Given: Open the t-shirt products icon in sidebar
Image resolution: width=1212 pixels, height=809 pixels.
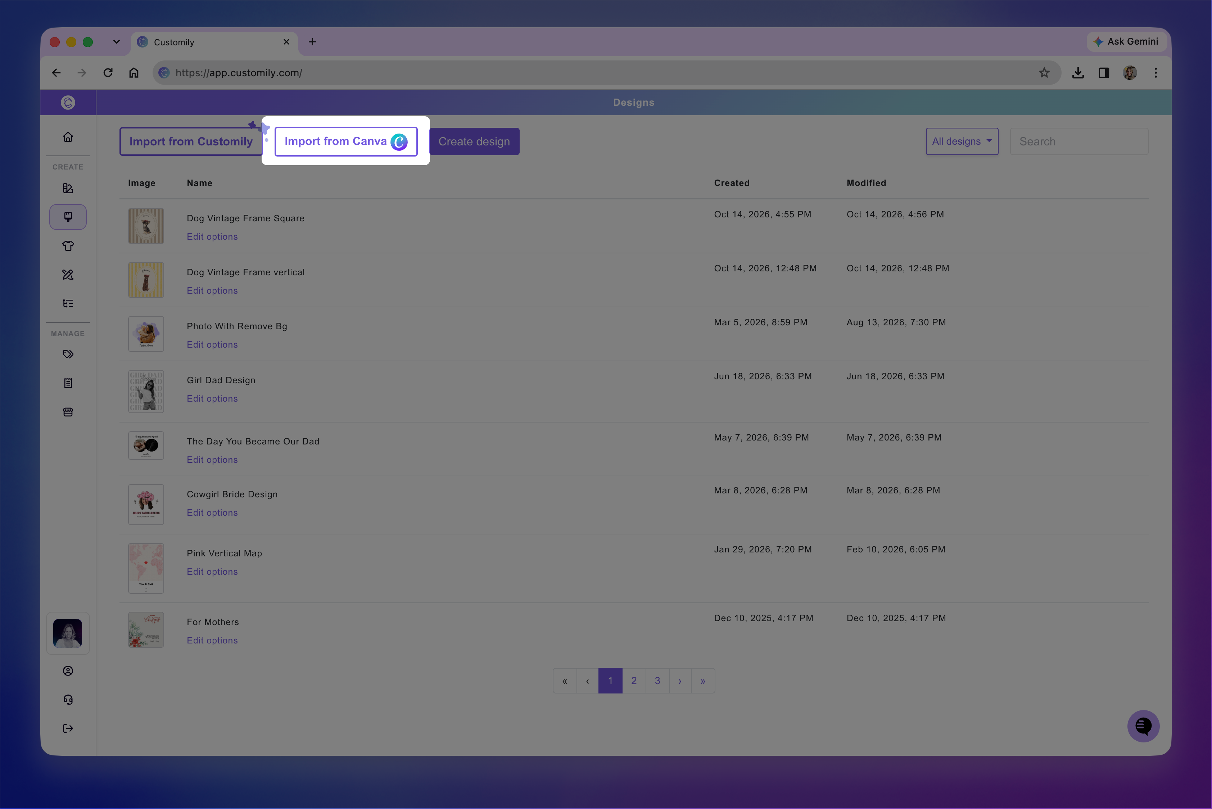Looking at the screenshot, I should point(68,245).
